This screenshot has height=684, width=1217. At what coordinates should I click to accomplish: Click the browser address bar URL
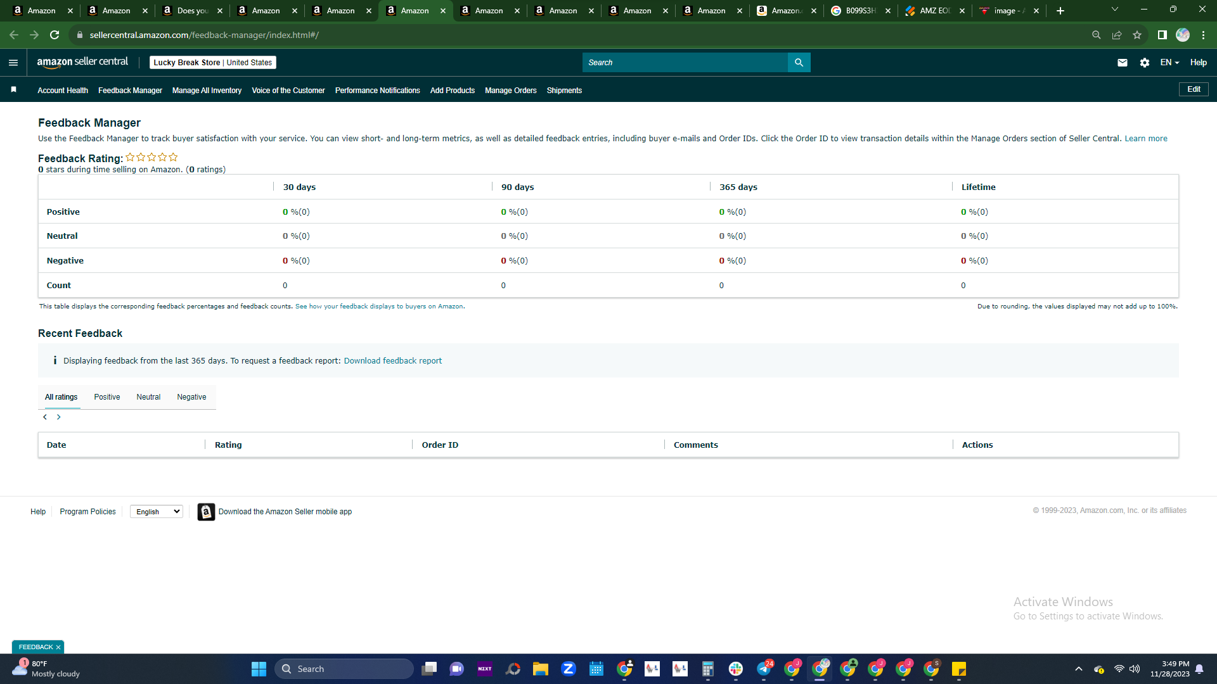click(x=204, y=35)
